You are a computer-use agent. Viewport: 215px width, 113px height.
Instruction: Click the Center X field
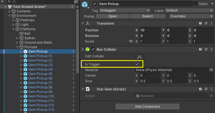(150, 76)
